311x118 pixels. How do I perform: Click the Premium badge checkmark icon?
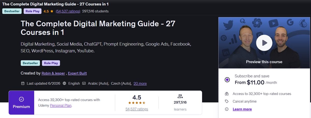[22, 99]
